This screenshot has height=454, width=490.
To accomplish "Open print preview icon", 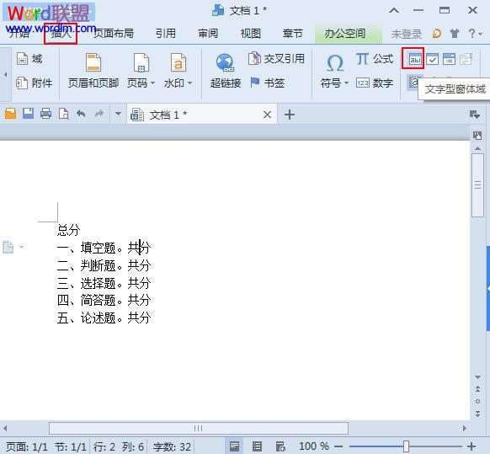I will click(64, 114).
